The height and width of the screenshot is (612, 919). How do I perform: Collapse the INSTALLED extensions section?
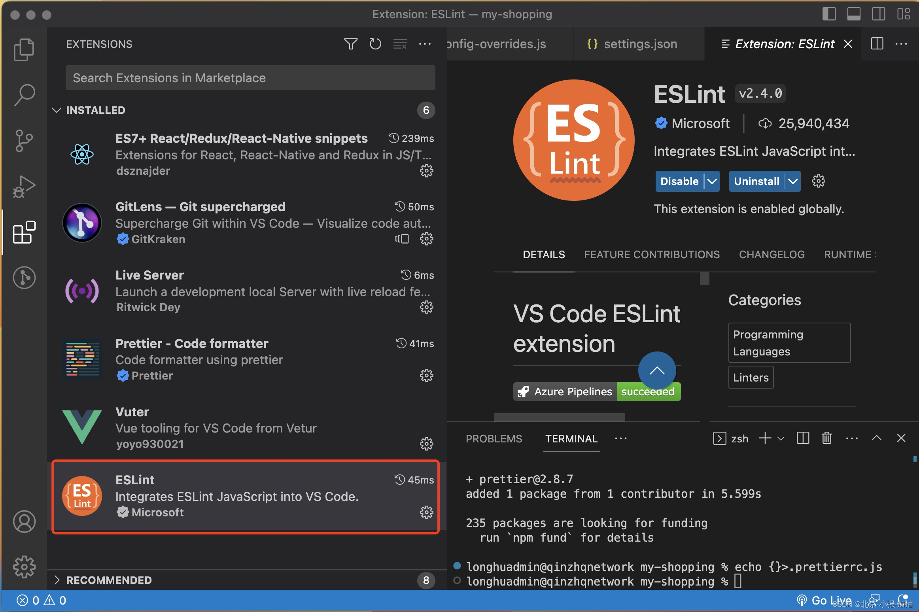57,110
